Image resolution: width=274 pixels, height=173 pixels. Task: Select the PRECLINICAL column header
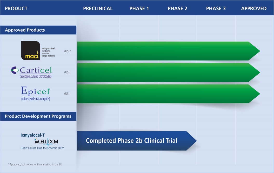tap(98, 9)
